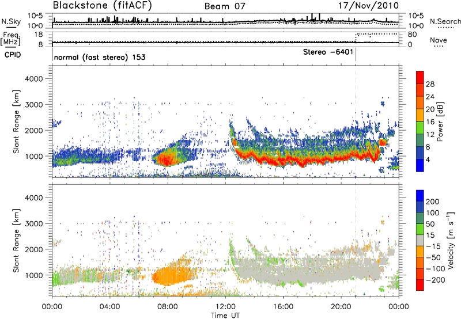461x319 pixels.
Task: Click the Freq. [MHz] axis label
Action: tap(11, 39)
